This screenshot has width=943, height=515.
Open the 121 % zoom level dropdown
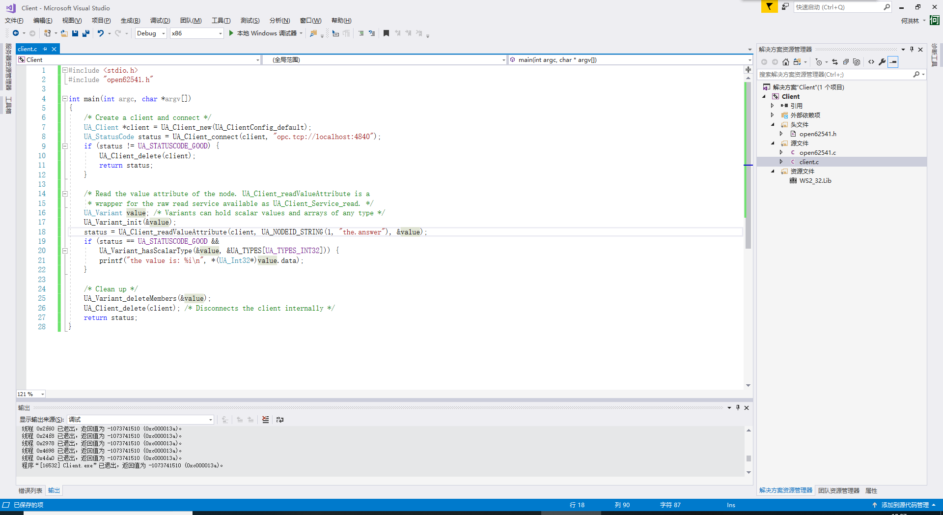point(31,394)
